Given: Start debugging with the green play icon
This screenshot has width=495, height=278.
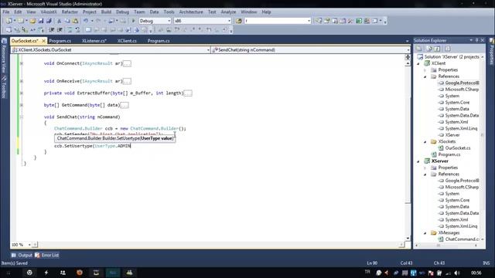Looking at the screenshot, I should pos(134,21).
